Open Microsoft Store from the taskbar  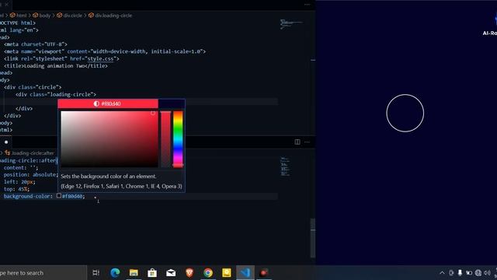pos(152,273)
